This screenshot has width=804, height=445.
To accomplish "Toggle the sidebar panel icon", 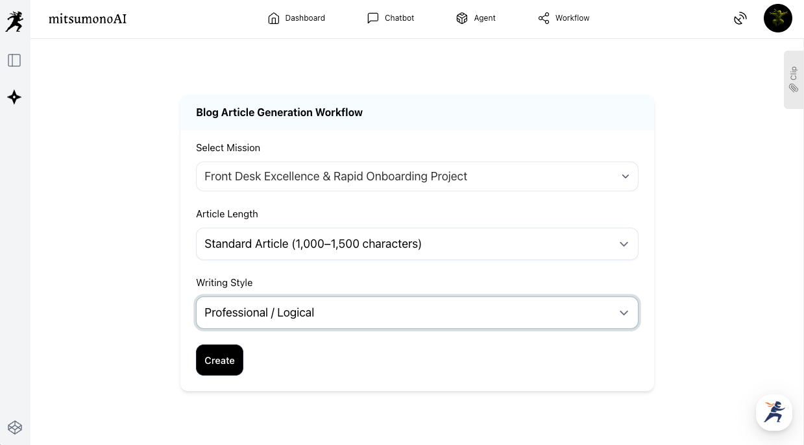I will pyautogui.click(x=14, y=60).
